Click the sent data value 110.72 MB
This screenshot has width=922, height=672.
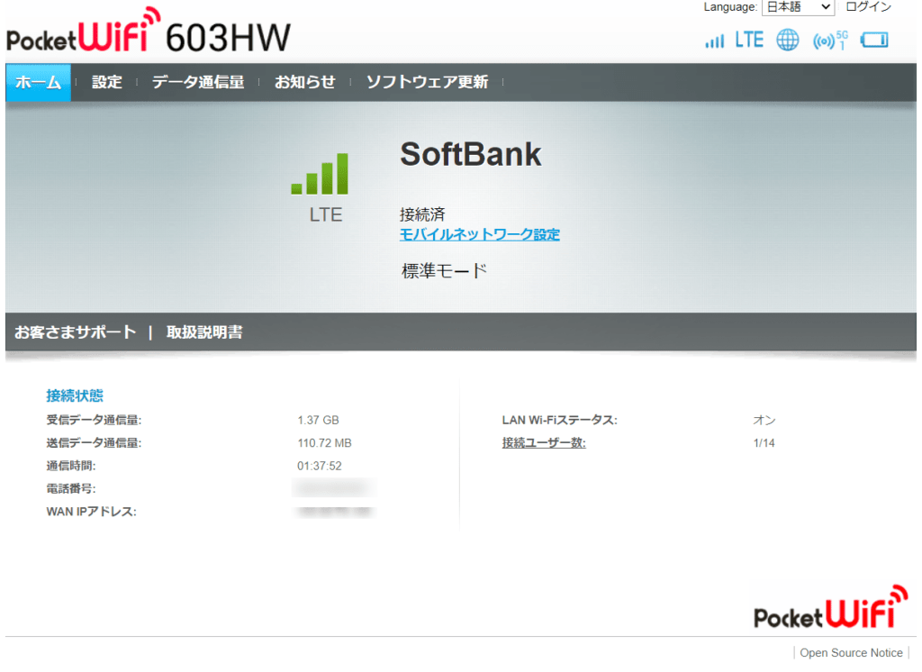[324, 443]
